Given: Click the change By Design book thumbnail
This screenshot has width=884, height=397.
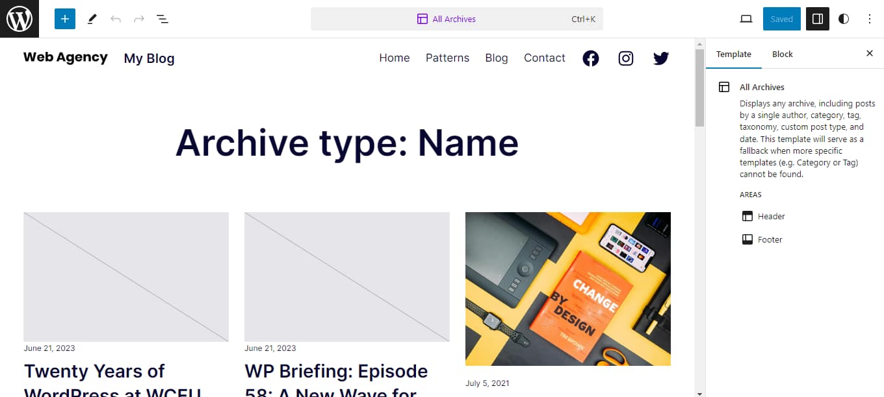Looking at the screenshot, I should coord(567,289).
